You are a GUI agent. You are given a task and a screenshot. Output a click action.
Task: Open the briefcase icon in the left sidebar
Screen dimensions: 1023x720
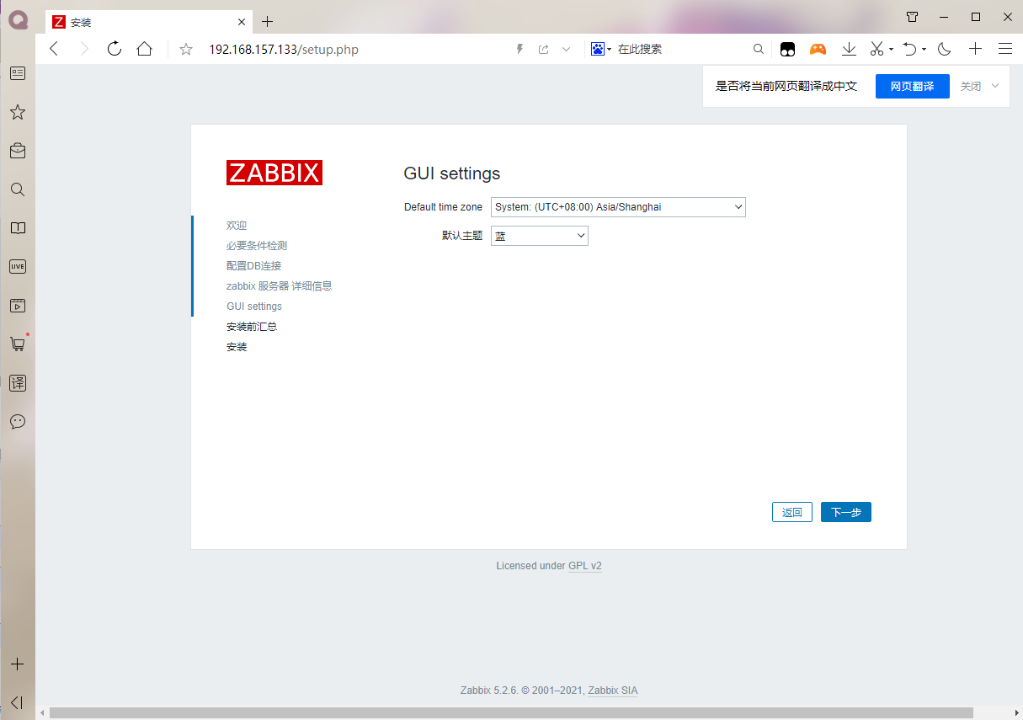tap(18, 151)
